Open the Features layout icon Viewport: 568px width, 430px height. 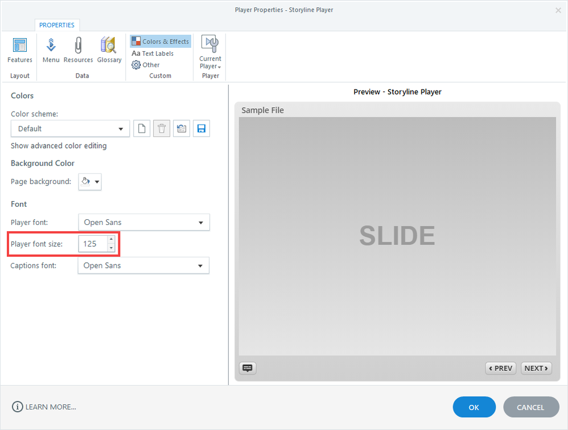(x=19, y=50)
